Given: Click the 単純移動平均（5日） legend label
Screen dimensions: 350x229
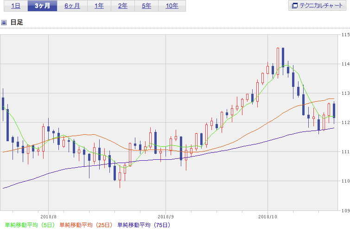Looking at the screenshot, I should tap(30, 225).
